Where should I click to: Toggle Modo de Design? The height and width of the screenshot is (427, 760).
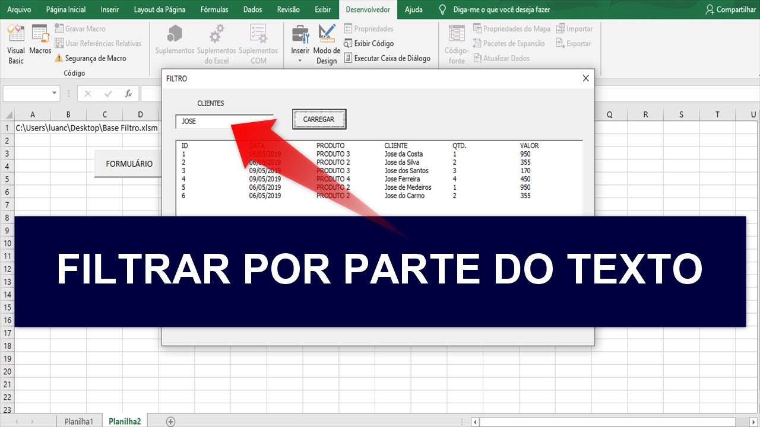tap(327, 44)
